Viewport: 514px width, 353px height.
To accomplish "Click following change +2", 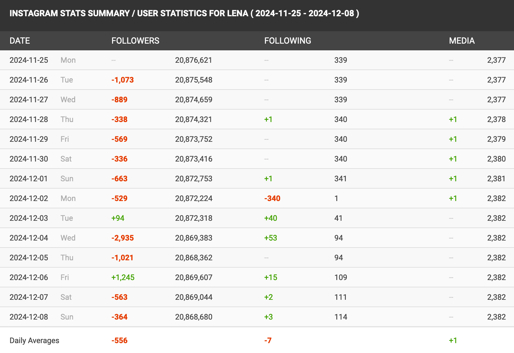I will (268, 297).
